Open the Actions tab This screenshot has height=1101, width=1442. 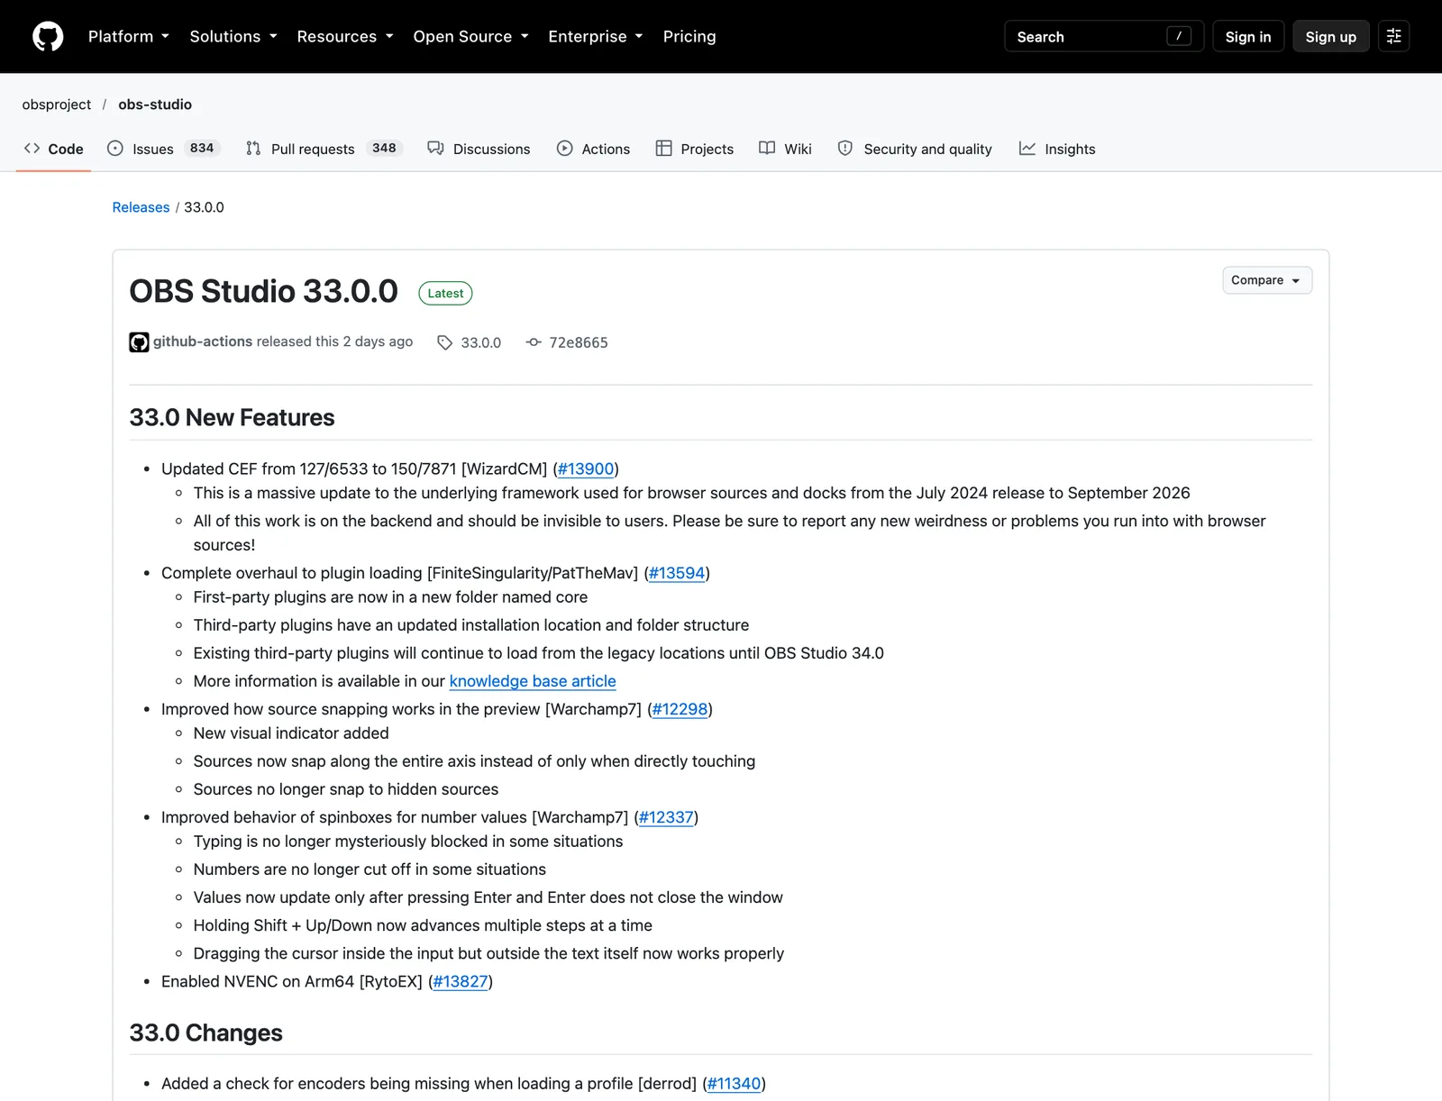pos(593,149)
